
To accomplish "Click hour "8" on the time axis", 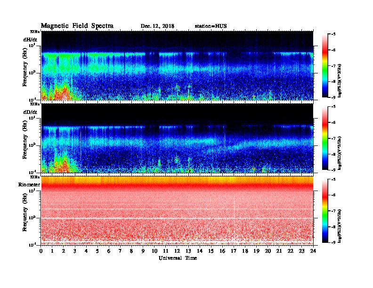I will (131, 251).
